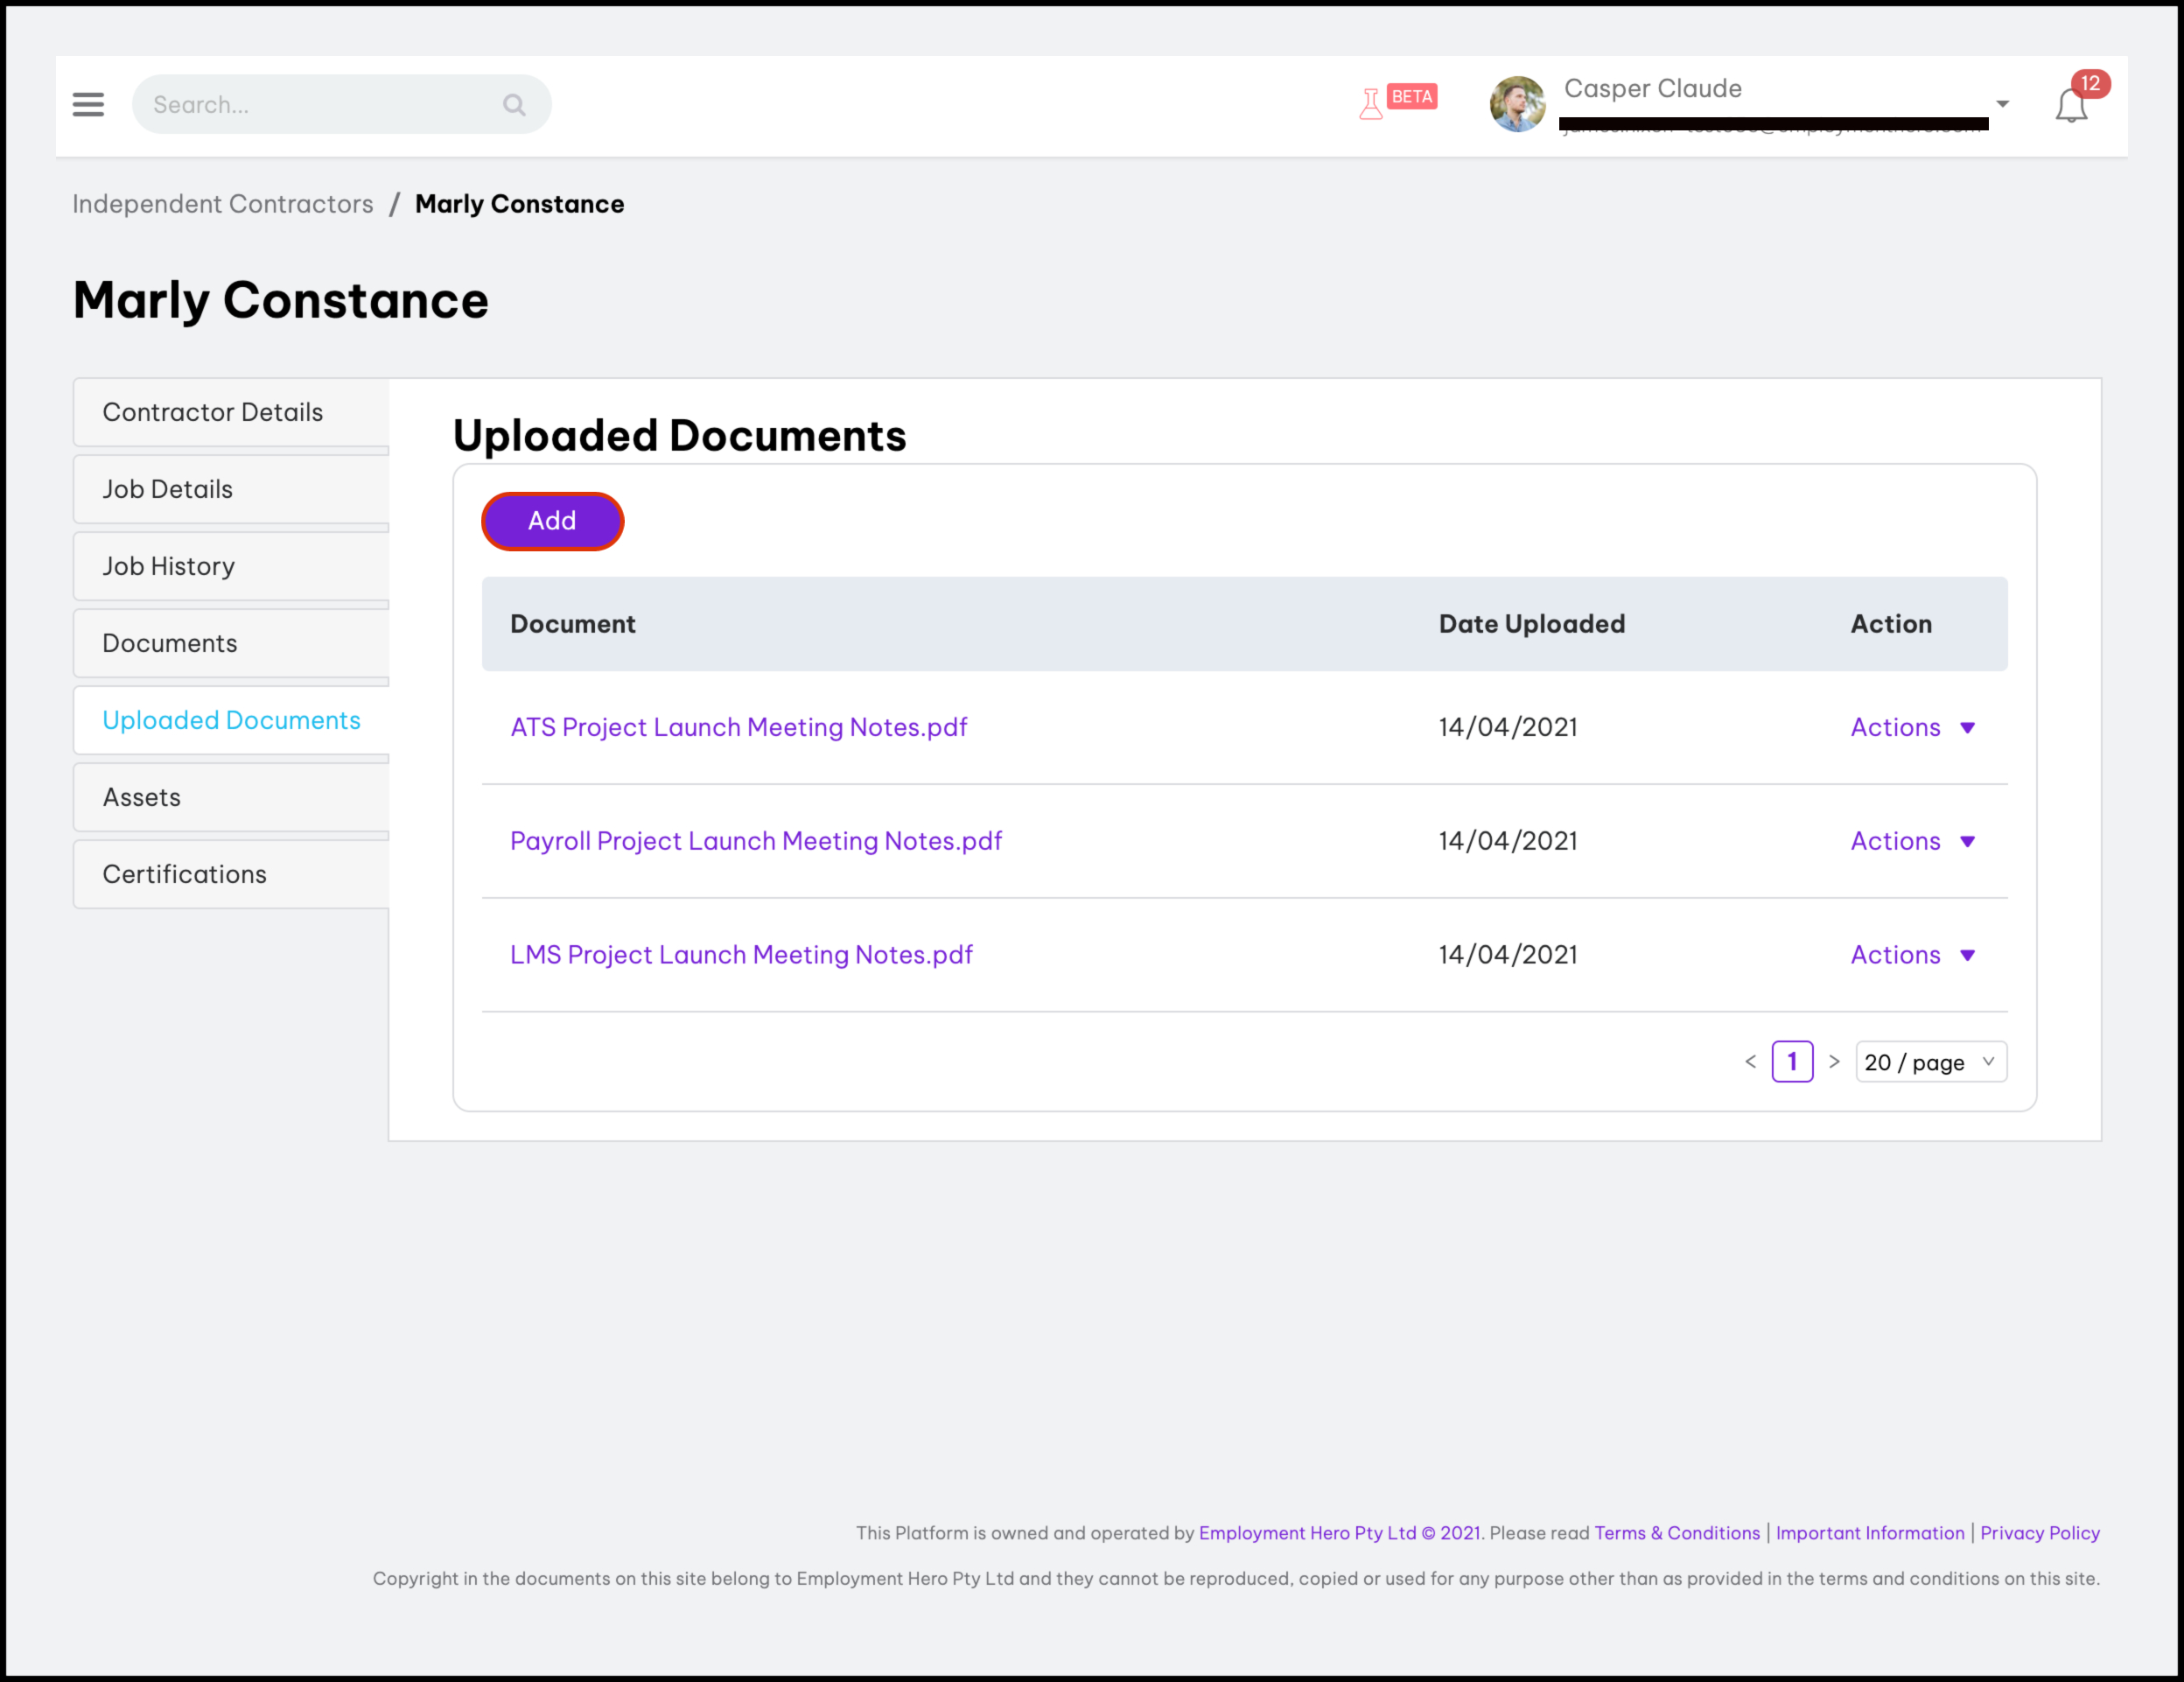
Task: Go to next page arrow
Action: point(1834,1061)
